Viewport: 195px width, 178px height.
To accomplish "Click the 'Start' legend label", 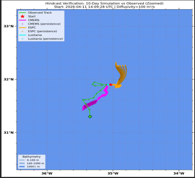I will [x=32, y=16].
